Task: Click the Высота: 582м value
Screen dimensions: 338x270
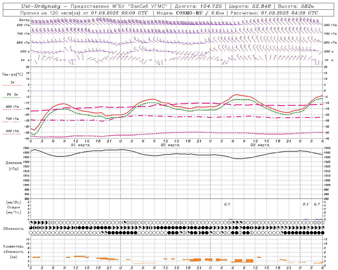Action: (296, 6)
